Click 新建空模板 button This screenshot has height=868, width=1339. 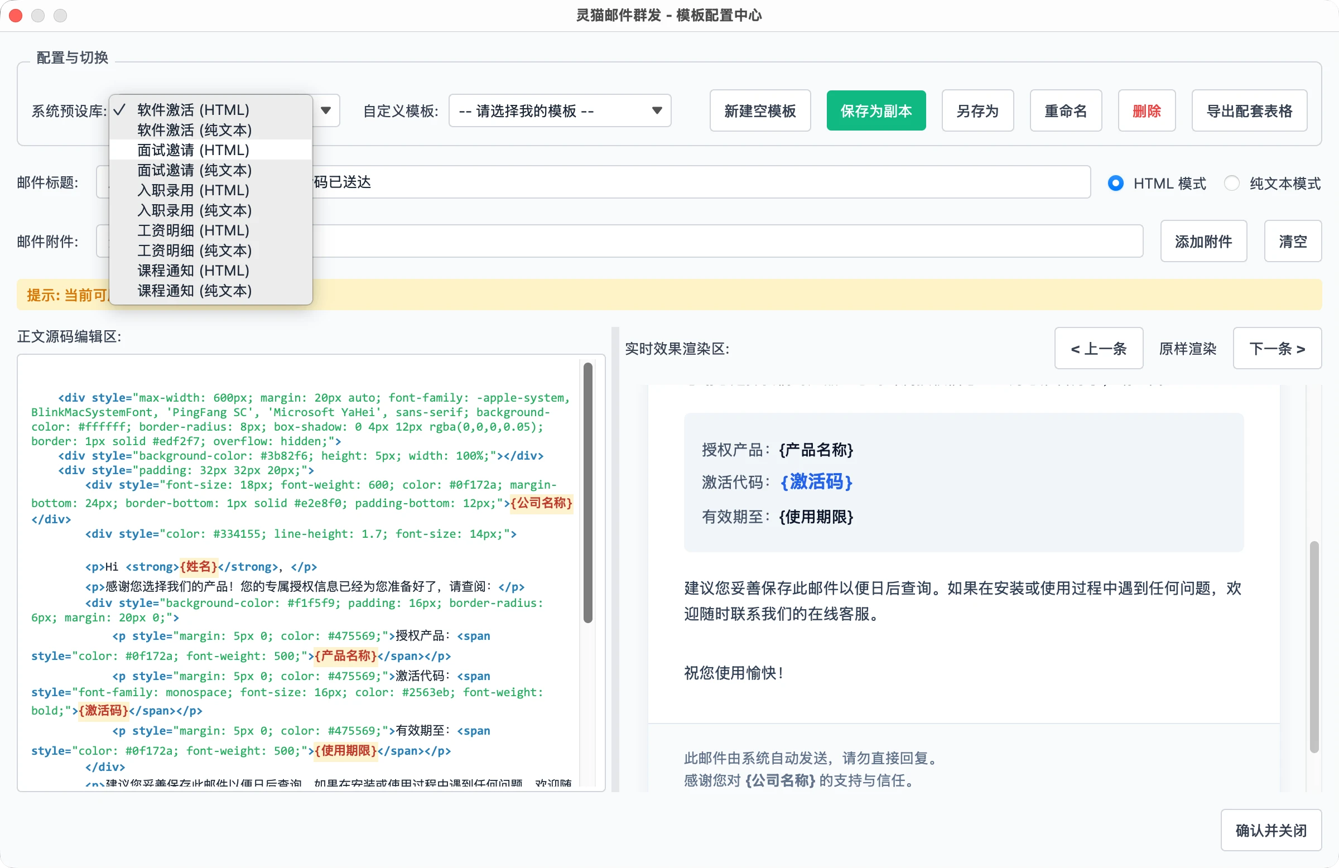click(x=760, y=111)
